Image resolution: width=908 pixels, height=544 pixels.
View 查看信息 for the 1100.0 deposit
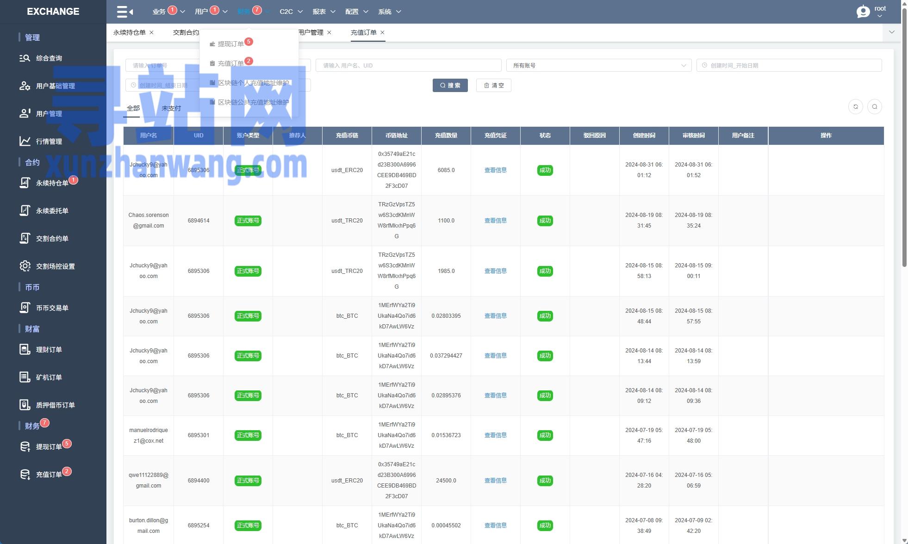coord(496,221)
